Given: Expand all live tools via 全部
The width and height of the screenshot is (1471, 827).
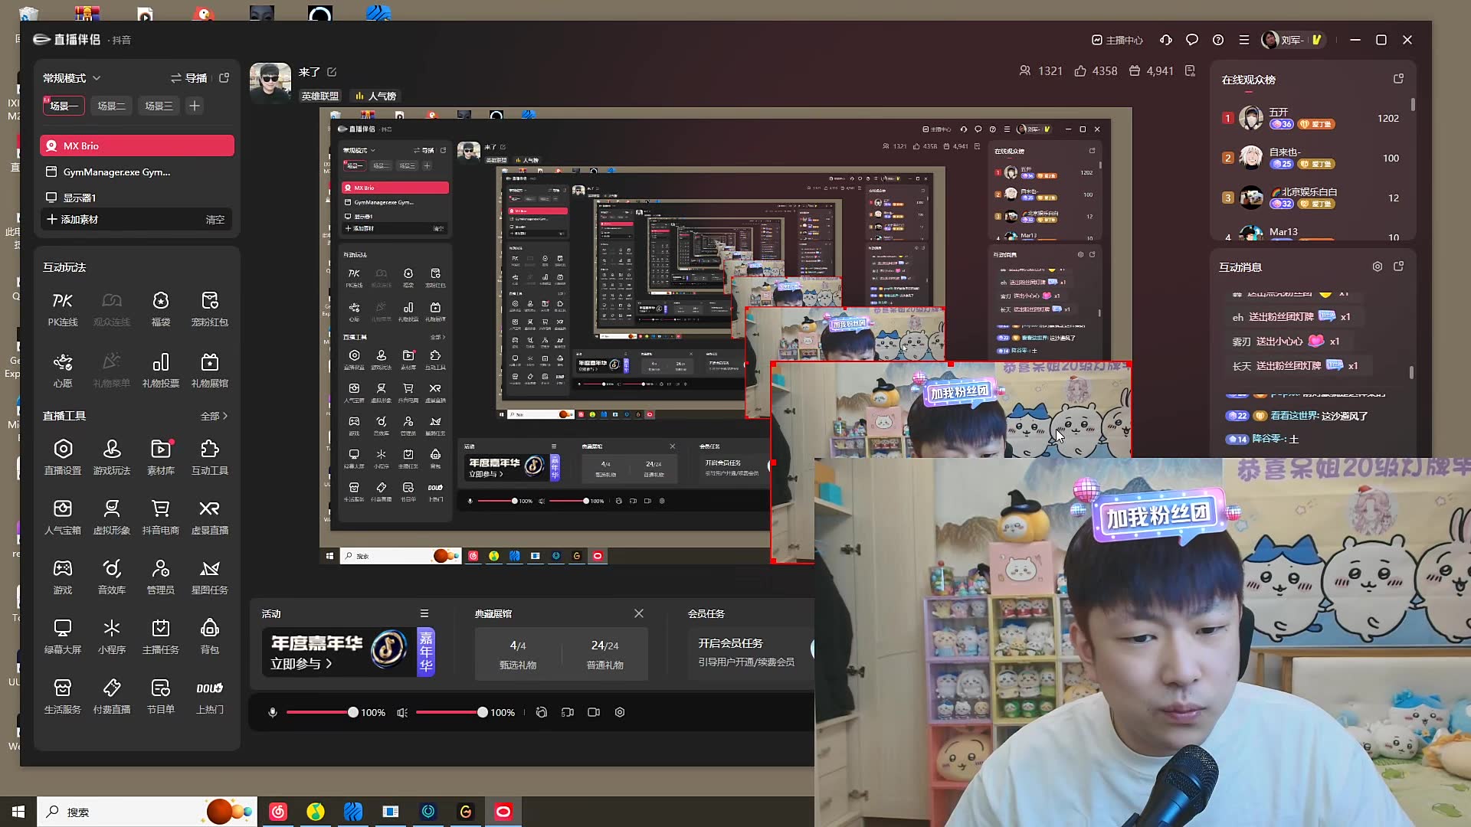Looking at the screenshot, I should 215,416.
